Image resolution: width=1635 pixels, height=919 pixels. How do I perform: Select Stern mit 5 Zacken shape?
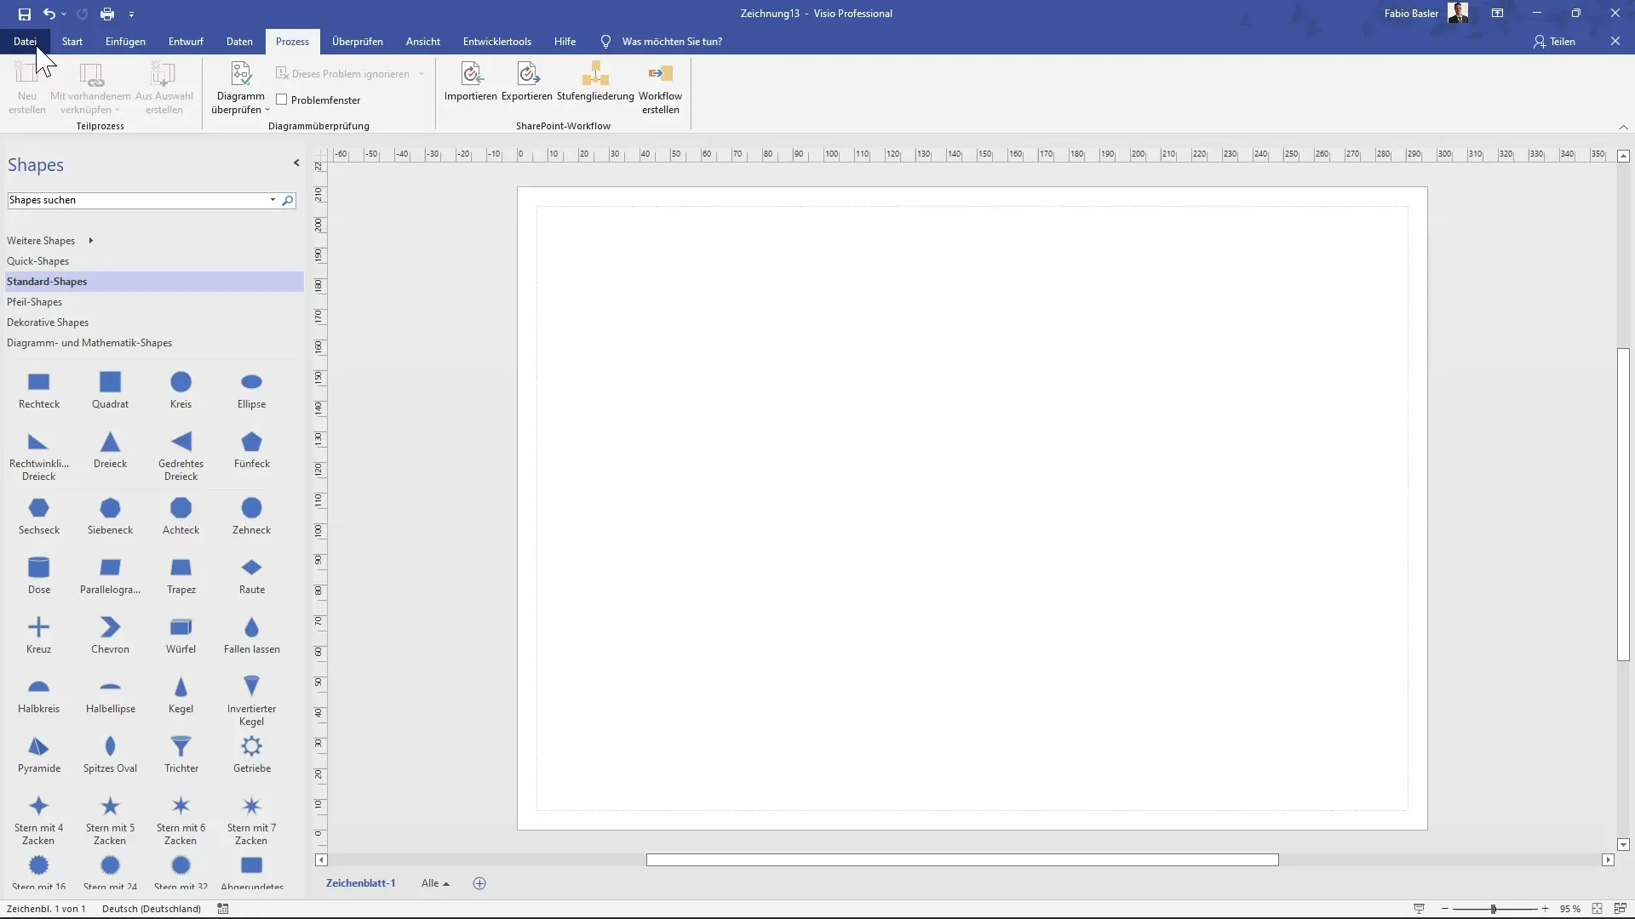(111, 820)
